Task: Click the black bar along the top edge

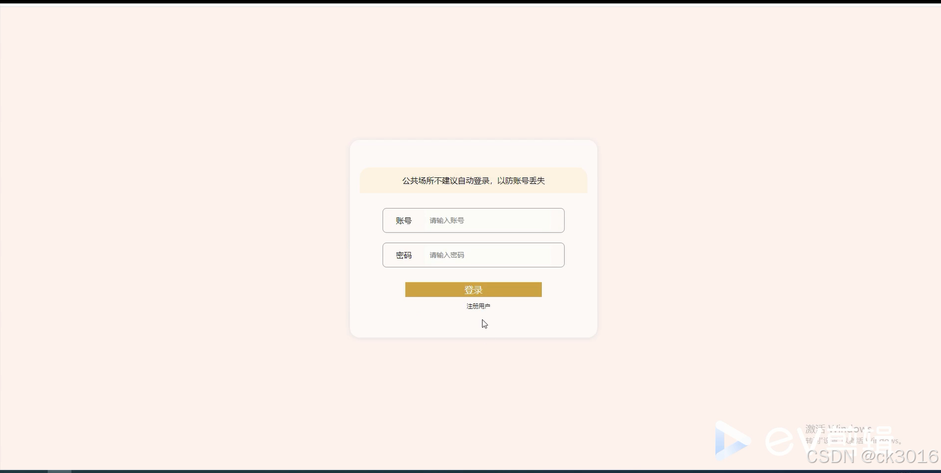Action: coord(470,2)
